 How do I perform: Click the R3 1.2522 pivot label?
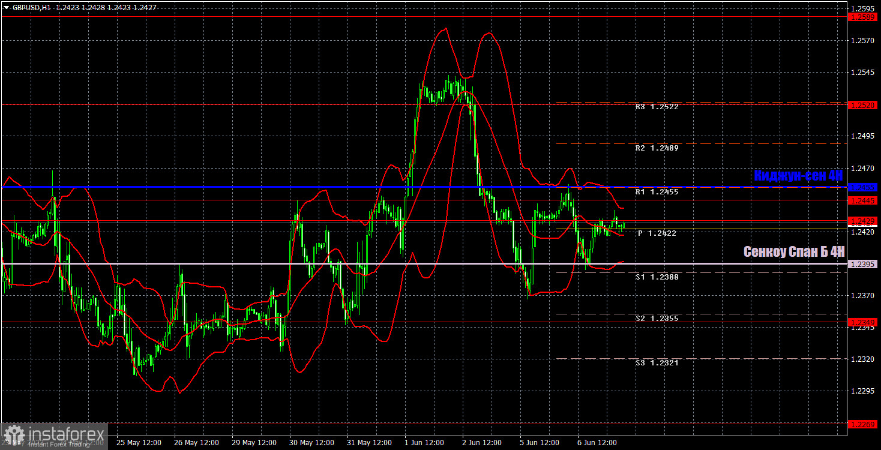[657, 107]
